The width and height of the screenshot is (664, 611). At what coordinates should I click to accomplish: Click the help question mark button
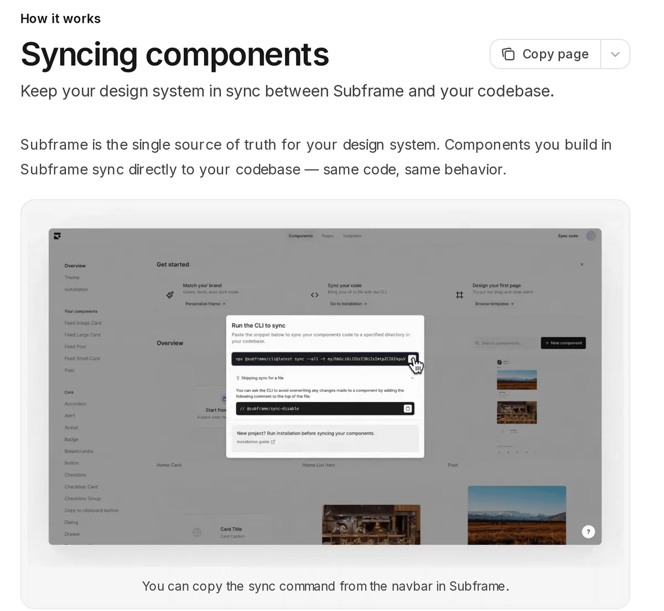(x=588, y=532)
